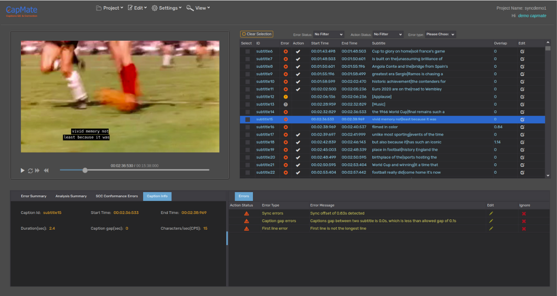The height and width of the screenshot is (296, 557).
Task: Open the Project menu
Action: (x=109, y=8)
